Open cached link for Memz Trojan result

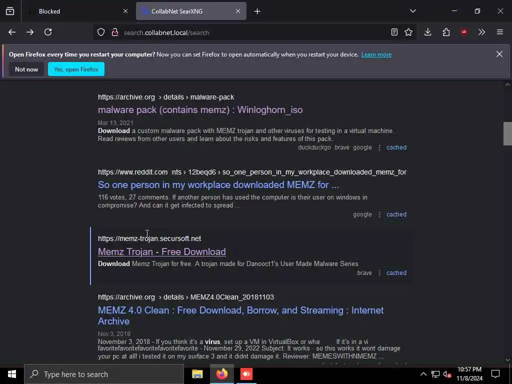click(396, 273)
